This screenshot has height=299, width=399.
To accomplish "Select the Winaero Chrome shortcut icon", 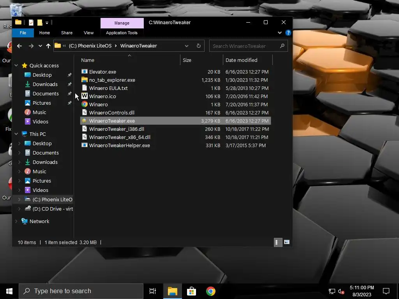I will coord(85,104).
